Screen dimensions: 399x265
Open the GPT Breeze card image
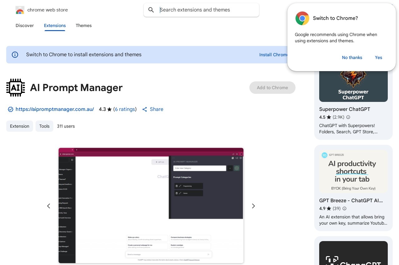[x=353, y=171]
